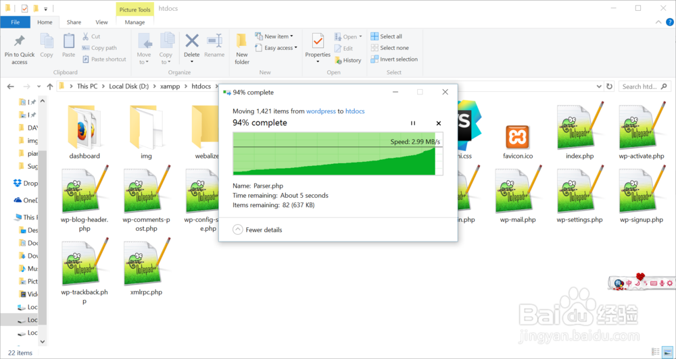Screen dimensions: 676x359
Task: Switch to the Share tab
Action: coord(74,22)
